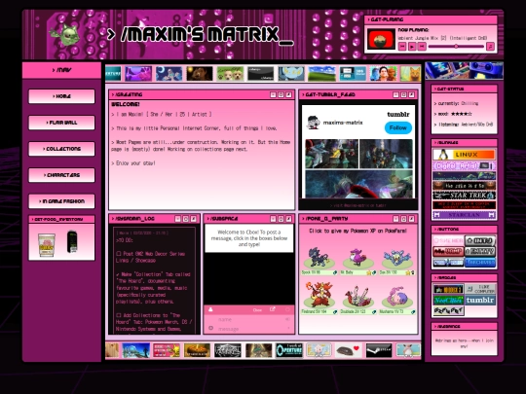Click the Windows XP hills stamp
This screenshot has width=526, height=394.
(x=321, y=73)
